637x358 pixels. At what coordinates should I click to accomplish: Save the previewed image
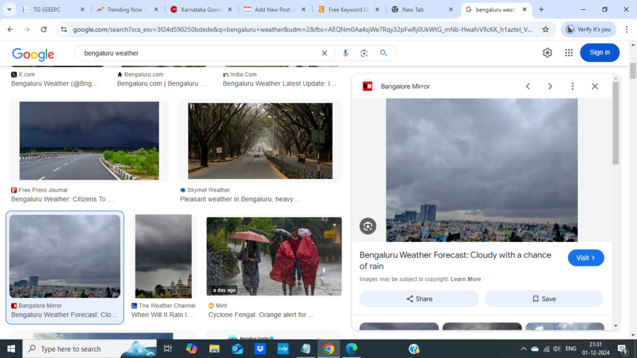(x=544, y=299)
